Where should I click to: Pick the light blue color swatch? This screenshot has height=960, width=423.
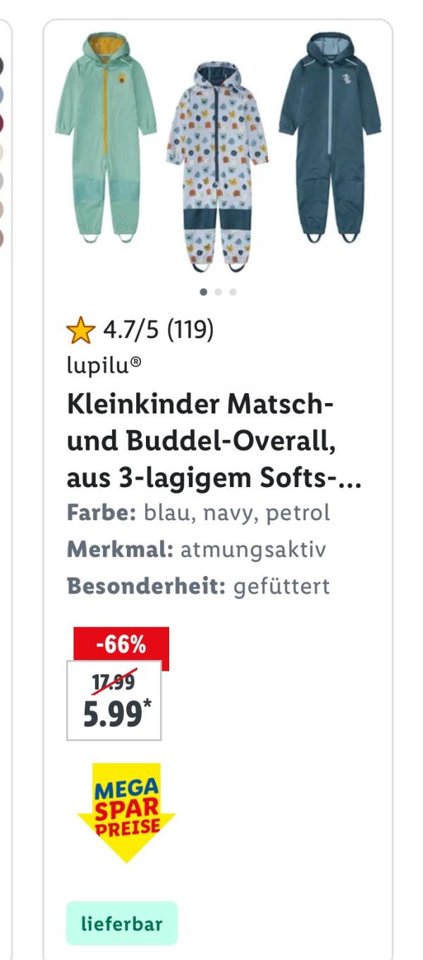coord(1,94)
